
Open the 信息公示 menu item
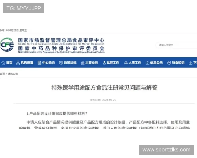pyautogui.click(x=156, y=63)
